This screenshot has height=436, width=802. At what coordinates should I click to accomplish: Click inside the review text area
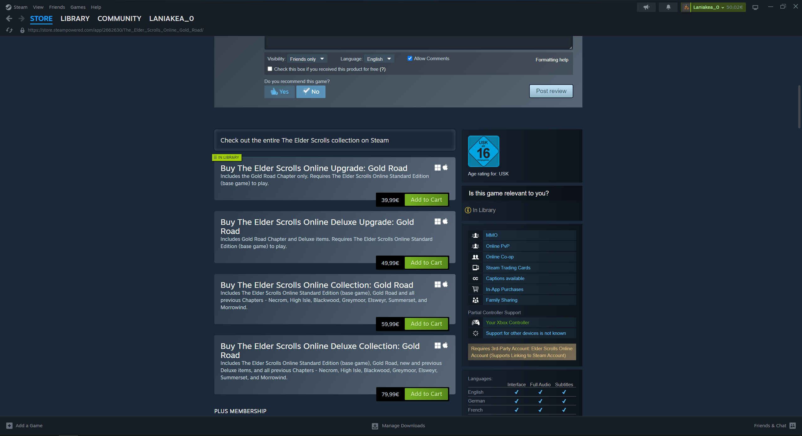point(419,42)
